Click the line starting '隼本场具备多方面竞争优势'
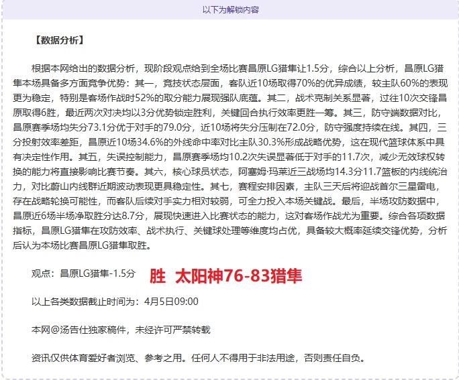This screenshot has width=459, height=380. click(x=230, y=83)
